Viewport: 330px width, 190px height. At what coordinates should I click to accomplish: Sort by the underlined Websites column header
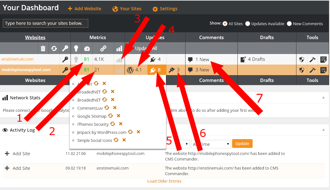[35, 38]
